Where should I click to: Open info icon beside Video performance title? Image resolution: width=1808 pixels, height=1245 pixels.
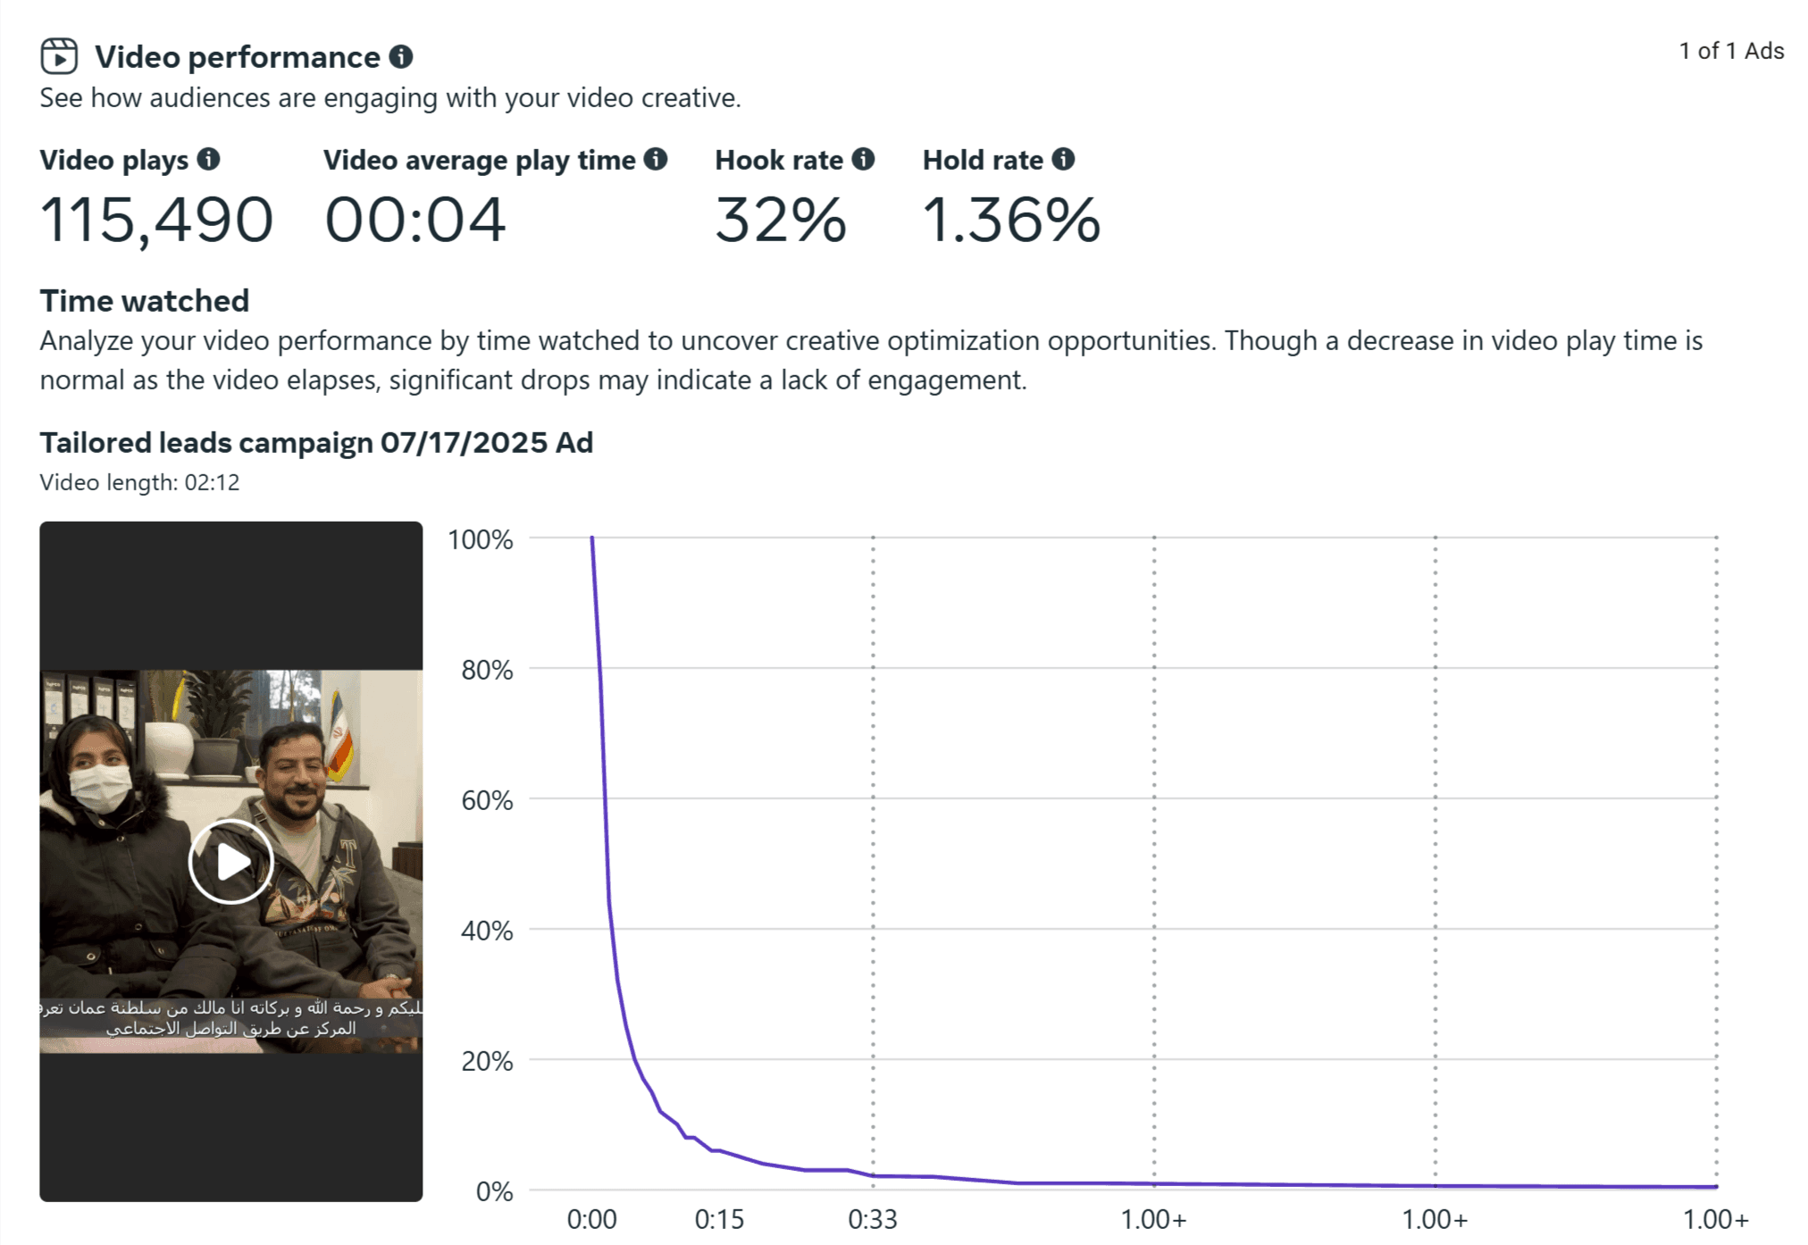tap(401, 56)
